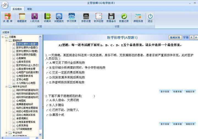Open 小儿和胎儿心电图 chapter
Viewport: 198px width, 139px height.
(26, 83)
